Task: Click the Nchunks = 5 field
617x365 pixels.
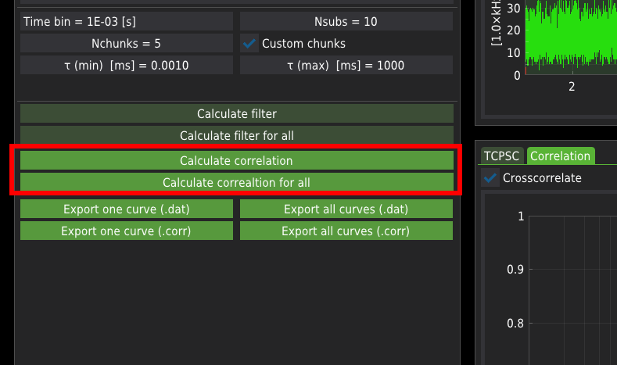Action: coord(127,43)
